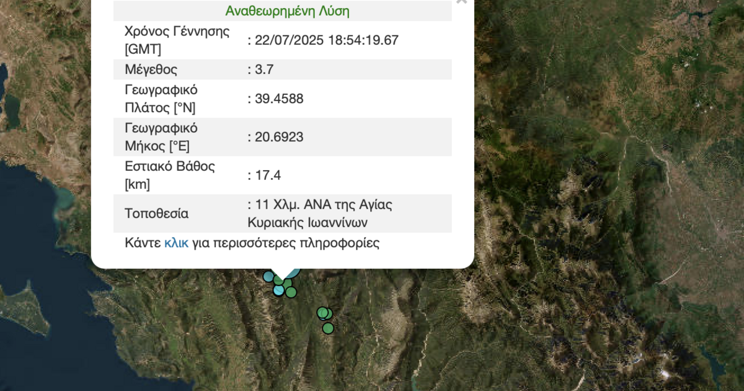Close the earthquake details popup
Viewport: 744px width, 391px height.
tap(461, 1)
